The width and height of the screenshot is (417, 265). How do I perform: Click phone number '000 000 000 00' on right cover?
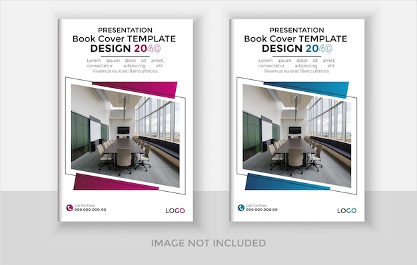pyautogui.click(x=262, y=210)
